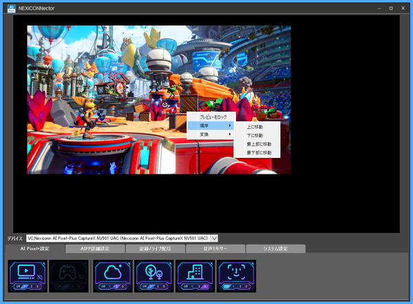Screen dimensions: 413x304
Task: Select the cloud sky scene mode icon
Action: tap(113, 276)
